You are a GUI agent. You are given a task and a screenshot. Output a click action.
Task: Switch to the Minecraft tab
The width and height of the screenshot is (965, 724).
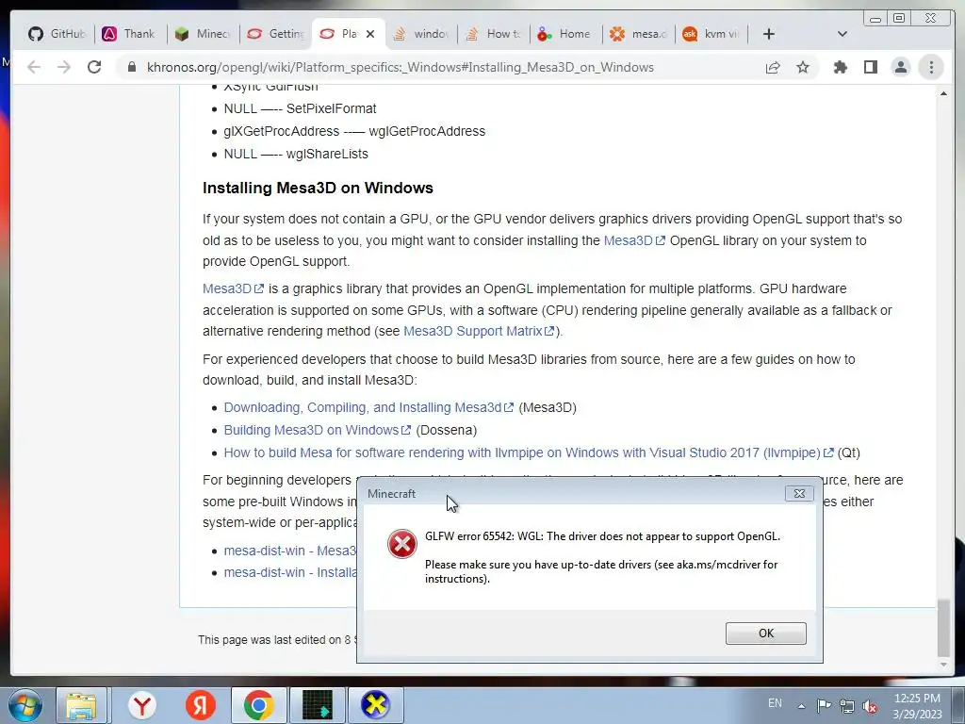coord(203,34)
